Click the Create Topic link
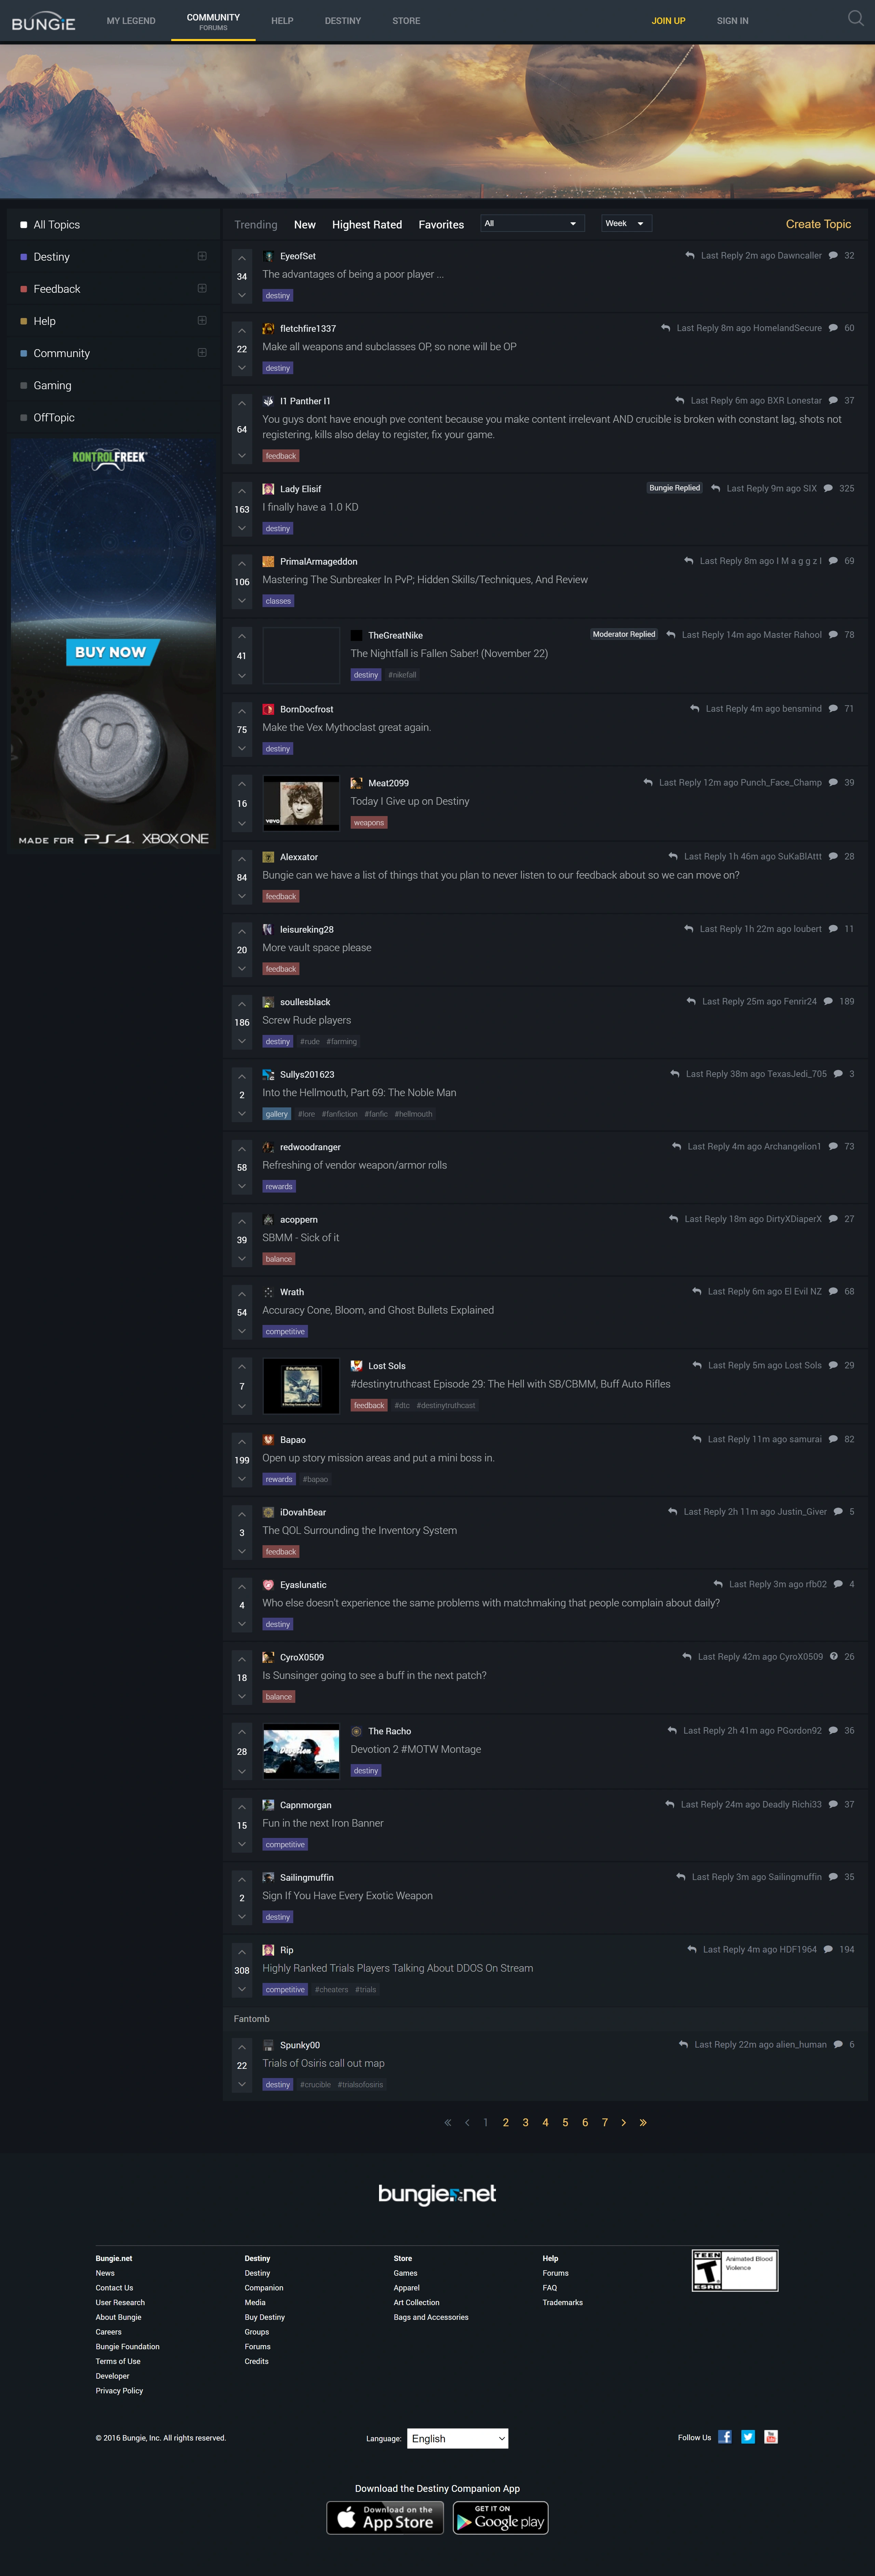 pos(818,224)
